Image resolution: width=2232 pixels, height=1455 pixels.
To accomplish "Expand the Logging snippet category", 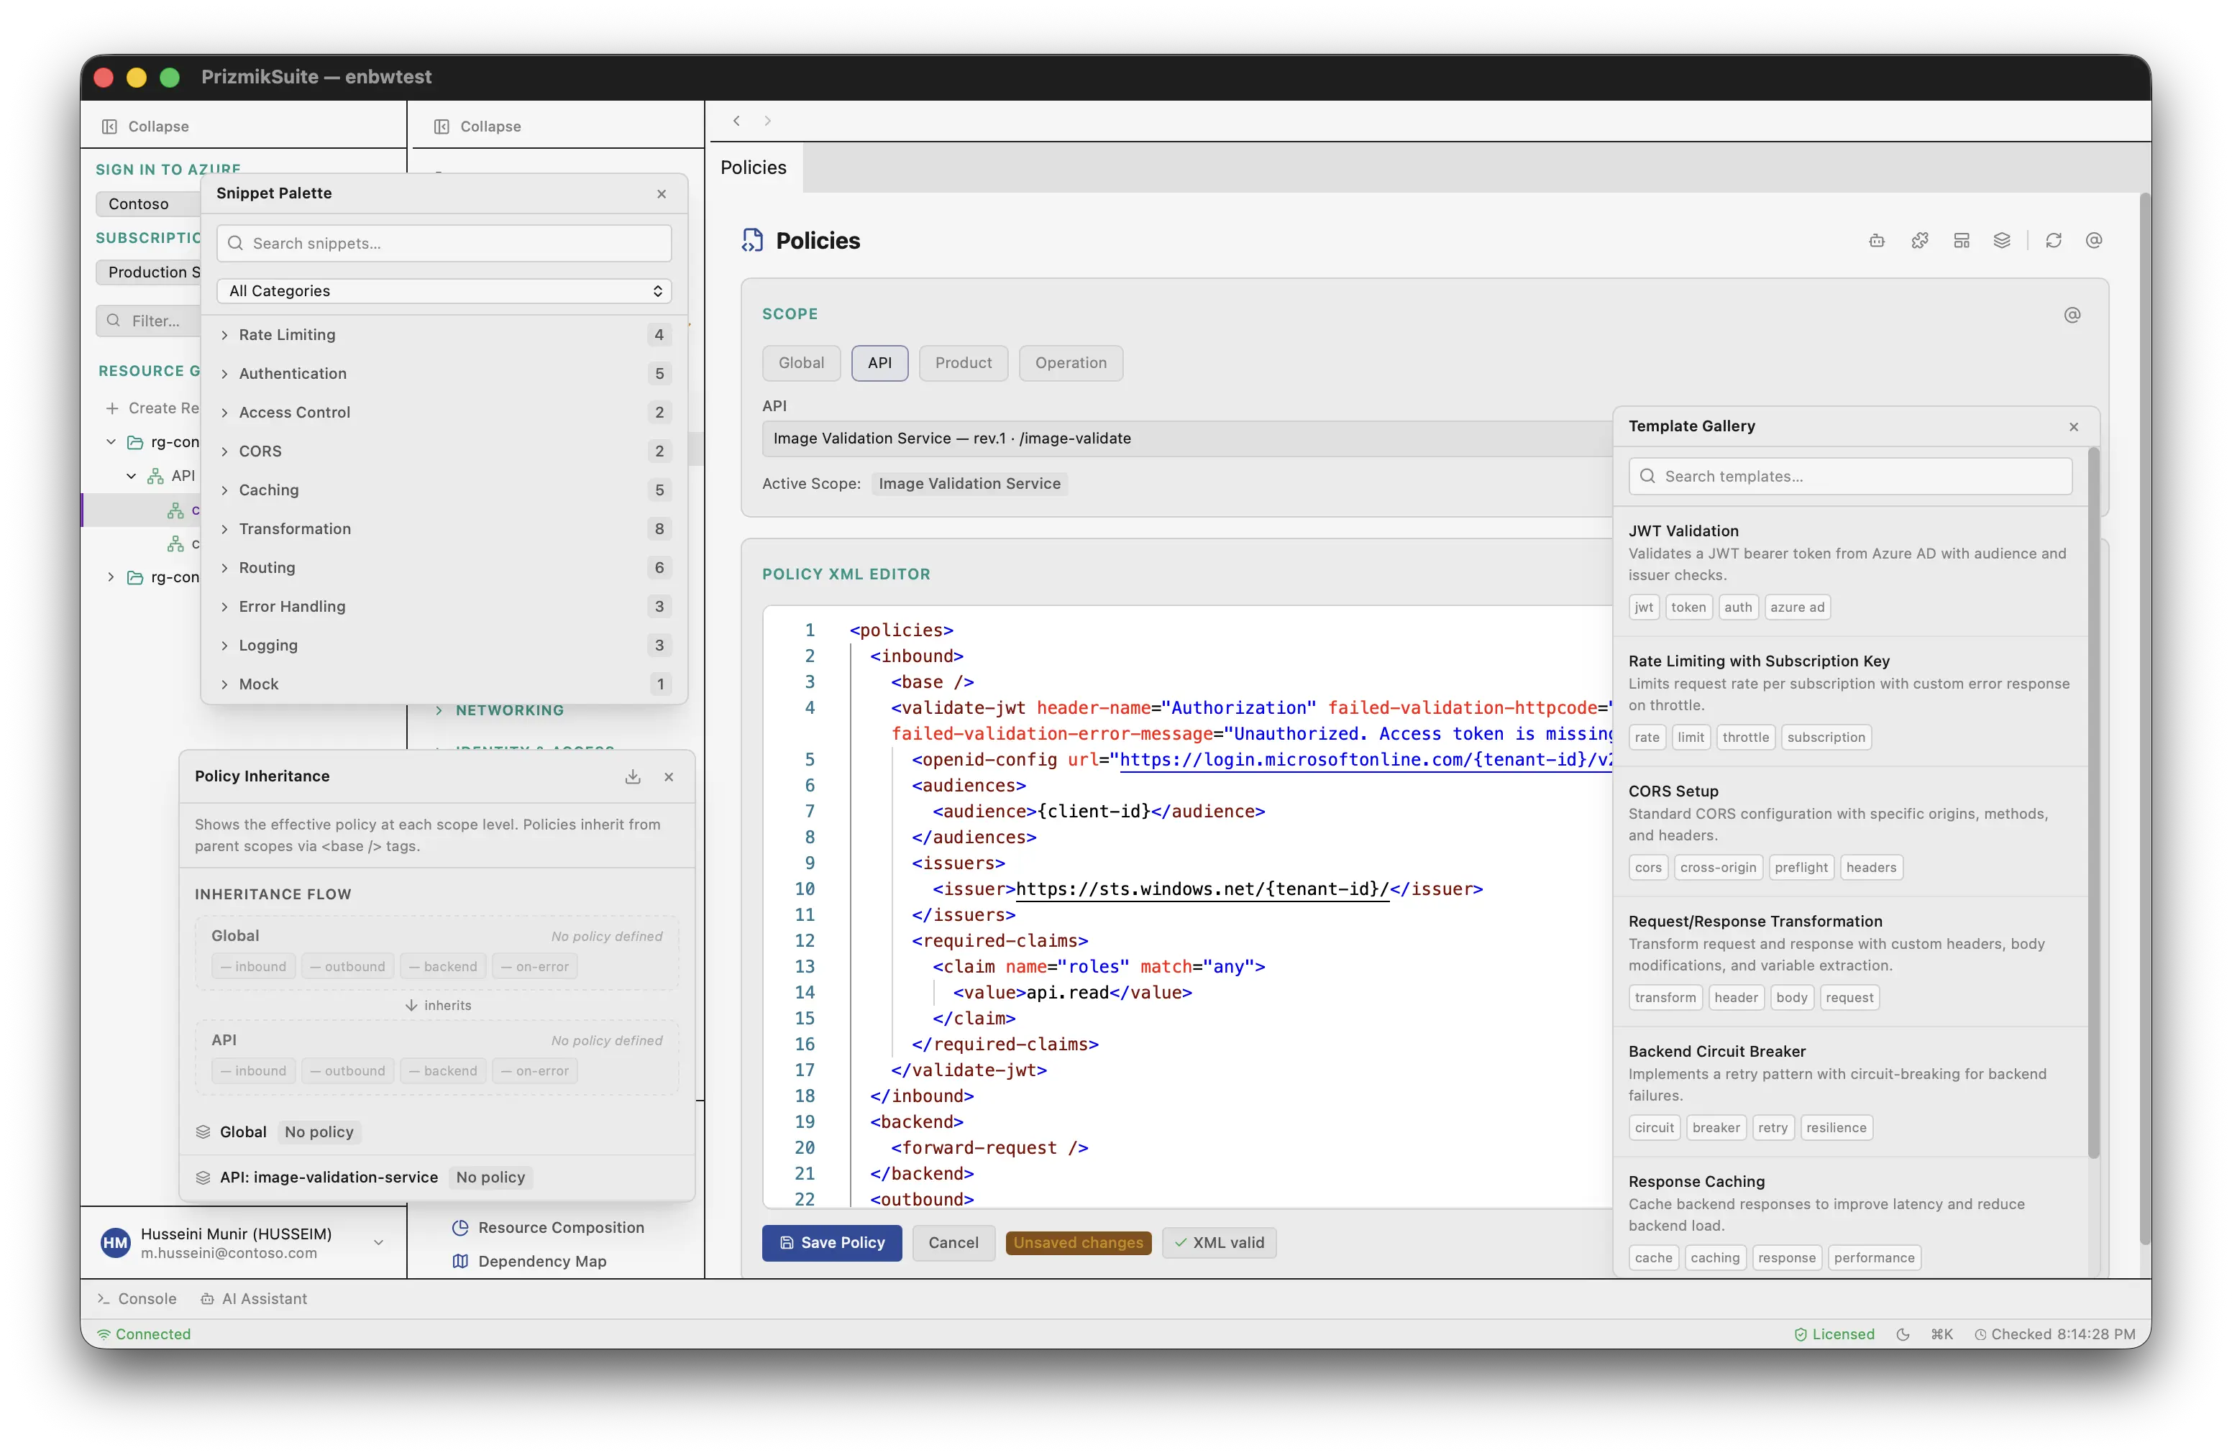I will 444,646.
